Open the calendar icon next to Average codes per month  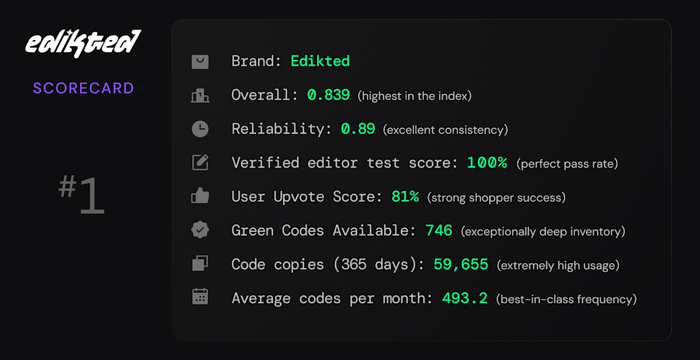(201, 298)
